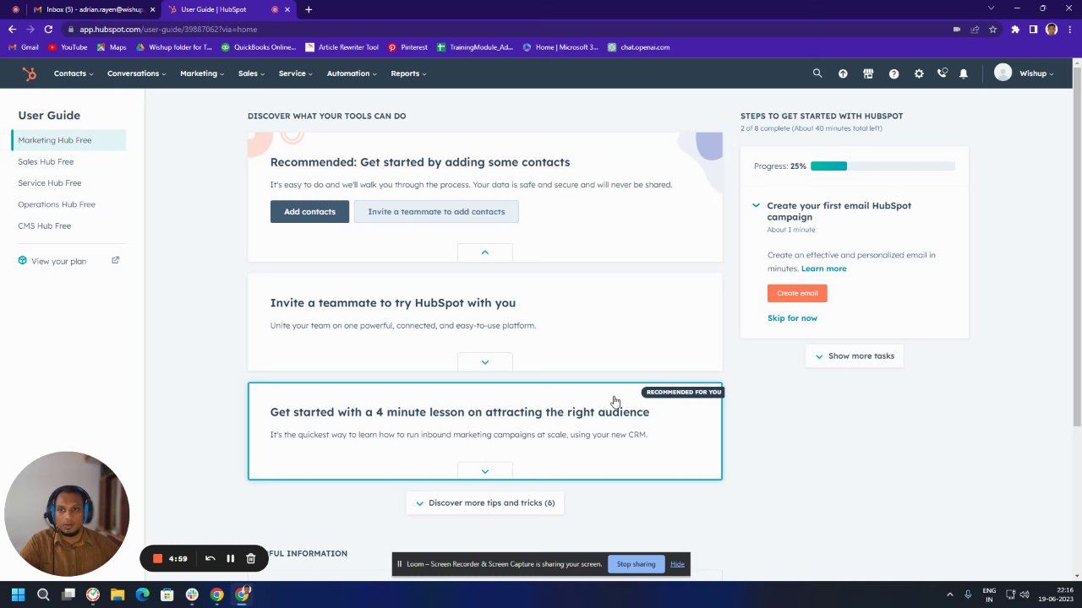Viewport: 1082px width, 608px height.
Task: Show hidden system tray icons
Action: [x=949, y=594]
